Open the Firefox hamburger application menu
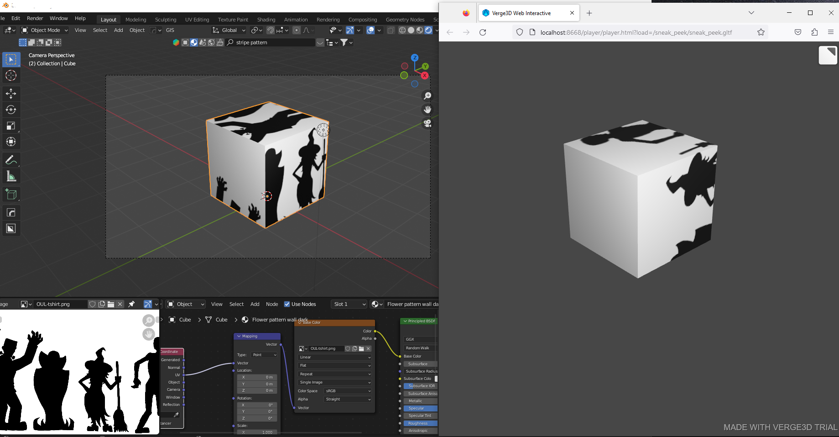The width and height of the screenshot is (839, 437). (x=830, y=32)
